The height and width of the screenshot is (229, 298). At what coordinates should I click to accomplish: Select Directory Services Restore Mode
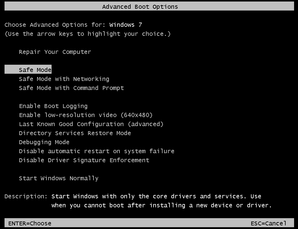(x=75, y=133)
